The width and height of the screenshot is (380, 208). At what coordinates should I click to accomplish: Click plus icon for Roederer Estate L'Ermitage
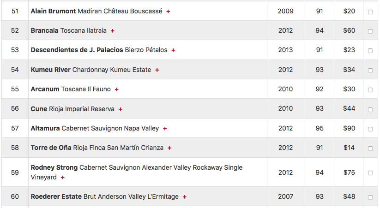pos(184,197)
